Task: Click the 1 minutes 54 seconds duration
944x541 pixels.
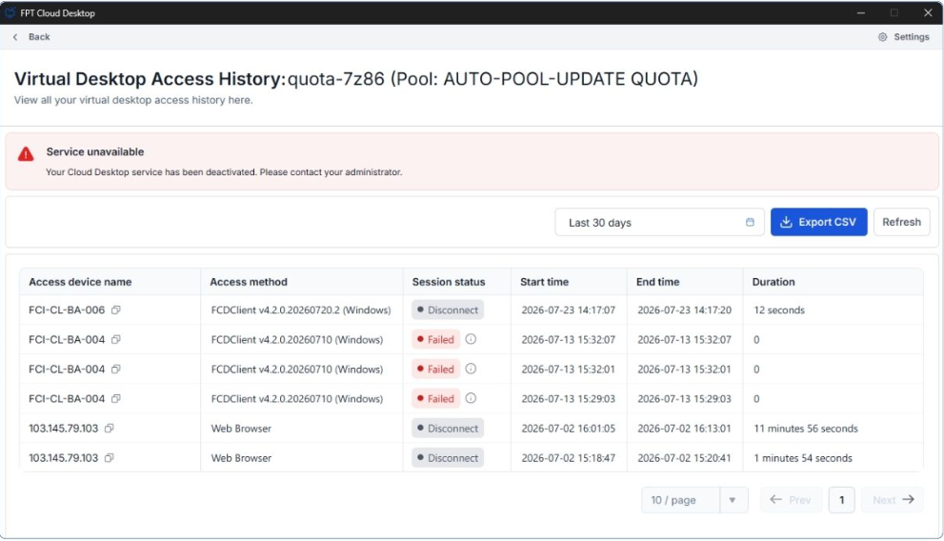Action: tap(802, 458)
